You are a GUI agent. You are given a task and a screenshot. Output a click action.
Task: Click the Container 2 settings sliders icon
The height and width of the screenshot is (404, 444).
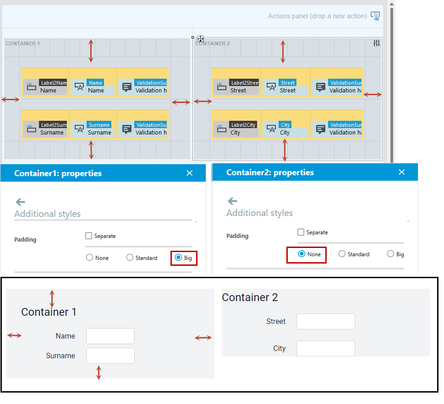tap(376, 43)
